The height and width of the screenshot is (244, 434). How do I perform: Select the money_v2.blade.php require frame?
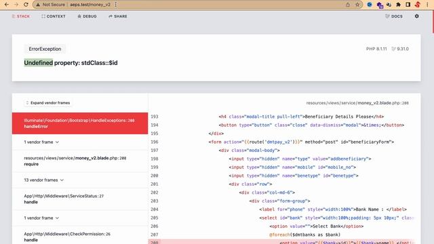coord(80,161)
